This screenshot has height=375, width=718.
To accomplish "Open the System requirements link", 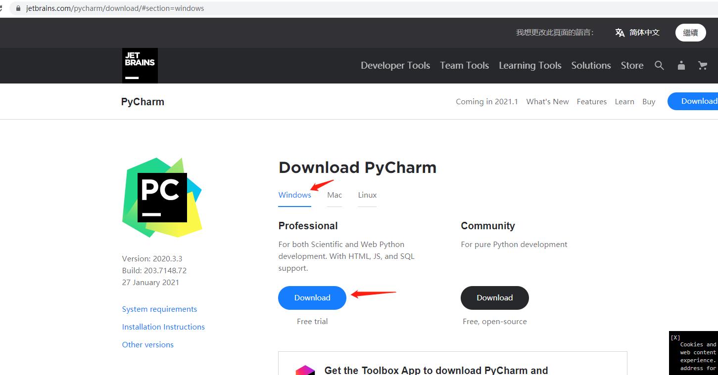I will pos(159,309).
